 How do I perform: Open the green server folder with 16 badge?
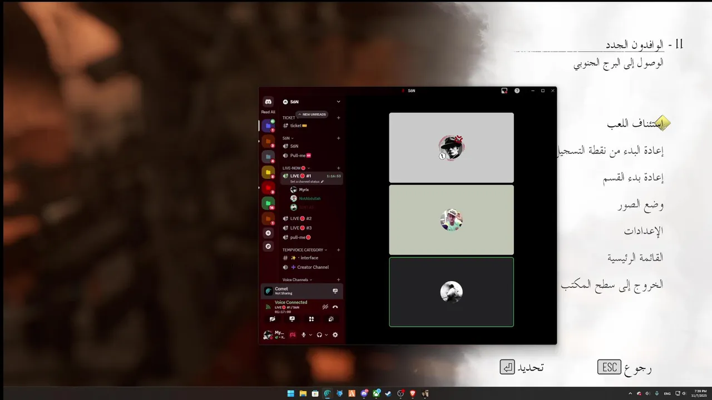point(268,203)
